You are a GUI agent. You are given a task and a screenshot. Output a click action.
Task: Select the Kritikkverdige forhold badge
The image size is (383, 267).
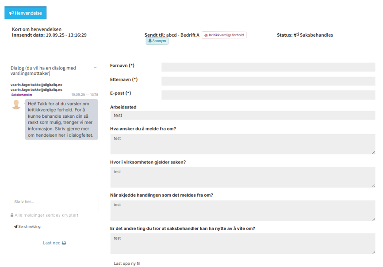tap(224, 35)
